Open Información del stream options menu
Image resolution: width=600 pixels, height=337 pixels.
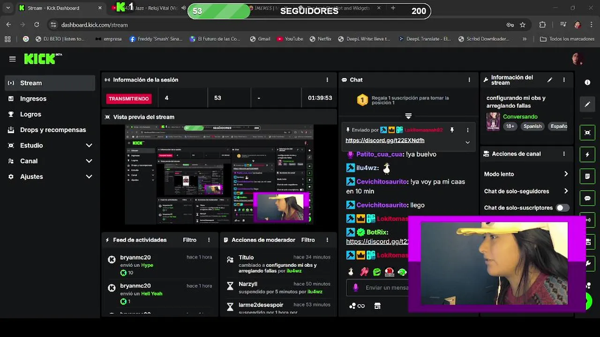click(x=564, y=80)
